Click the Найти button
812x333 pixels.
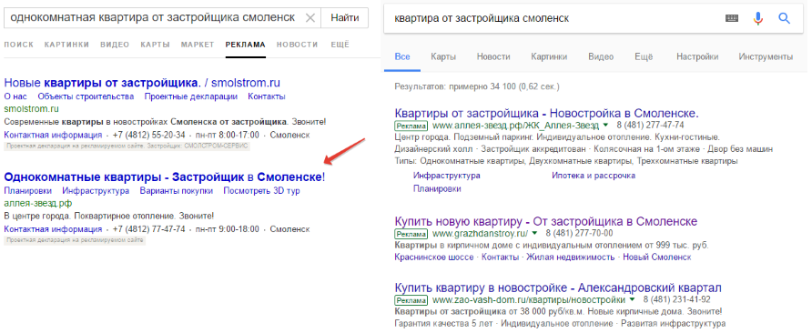pos(345,18)
